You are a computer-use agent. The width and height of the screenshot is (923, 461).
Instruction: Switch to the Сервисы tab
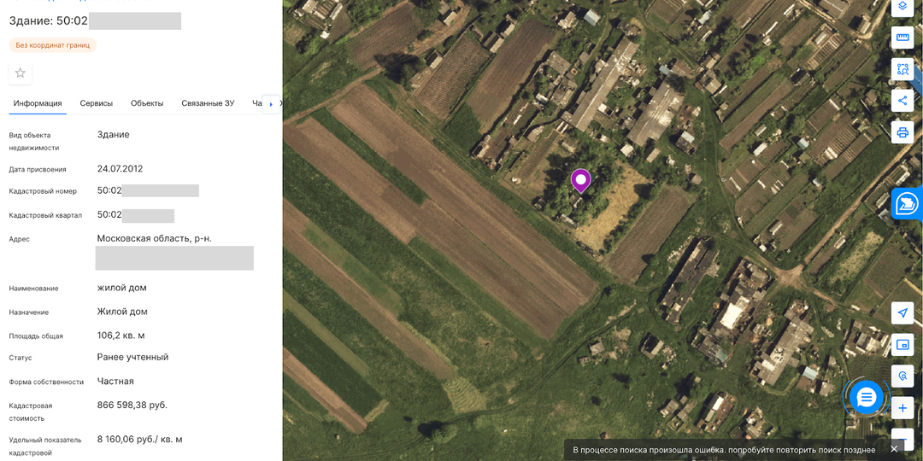[97, 103]
